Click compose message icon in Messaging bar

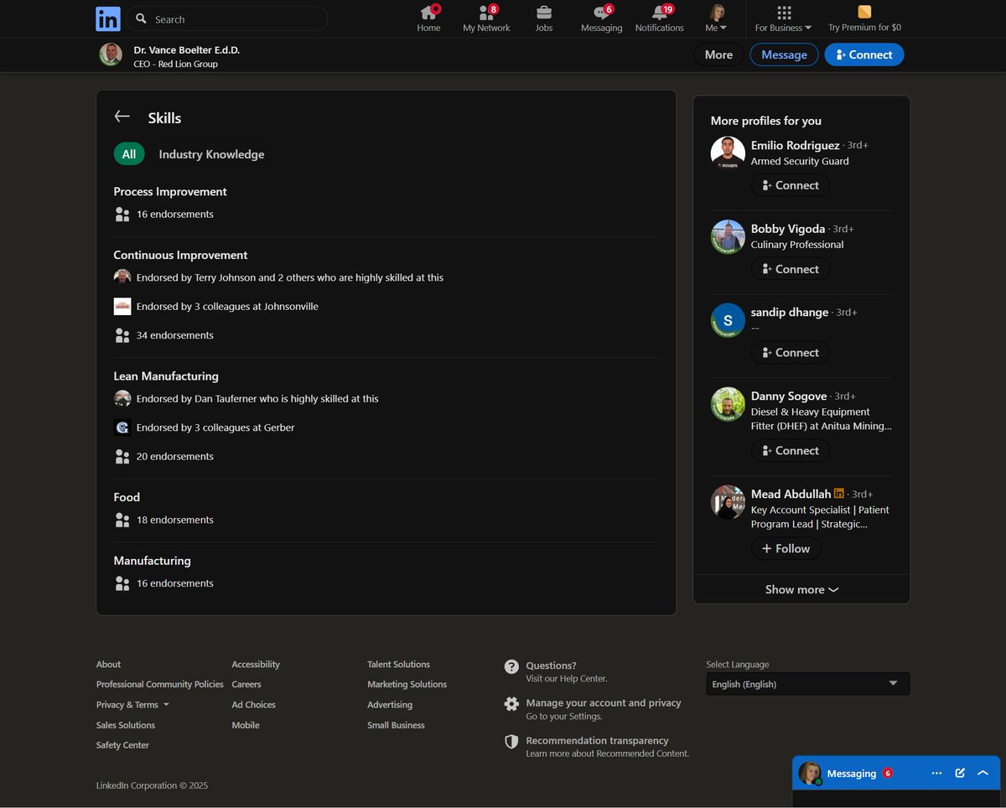960,773
